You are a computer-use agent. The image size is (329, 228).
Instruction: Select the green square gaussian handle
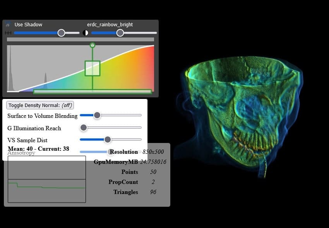93,68
